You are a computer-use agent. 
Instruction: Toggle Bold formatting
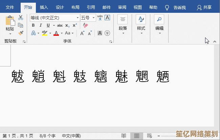(x=33, y=25)
